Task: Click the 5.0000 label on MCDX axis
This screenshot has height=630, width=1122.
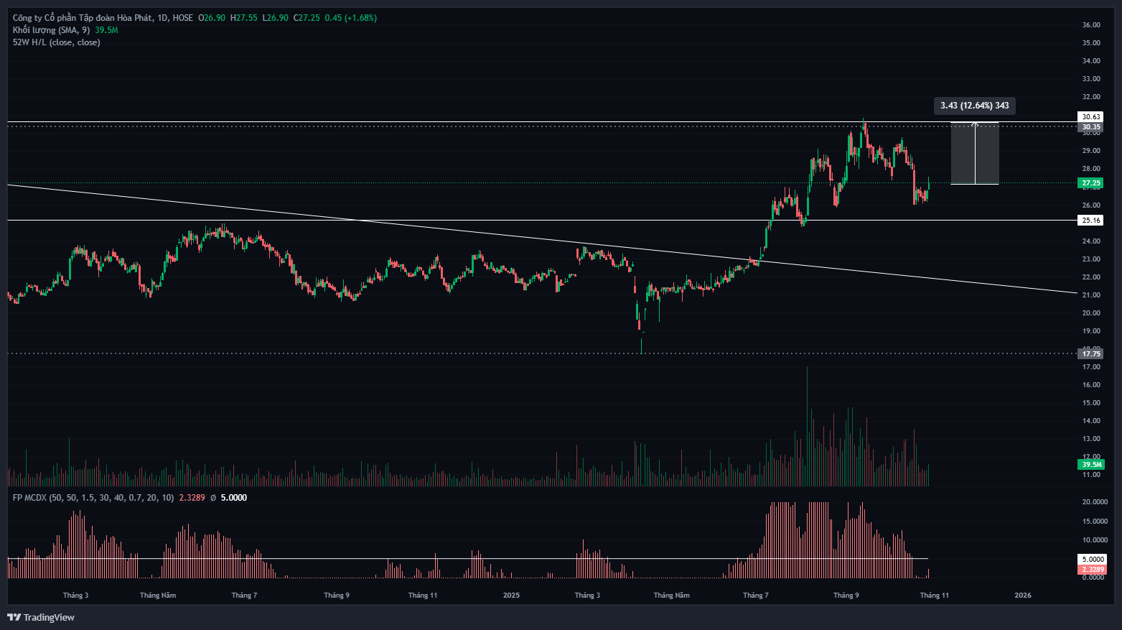Action: click(x=1093, y=559)
